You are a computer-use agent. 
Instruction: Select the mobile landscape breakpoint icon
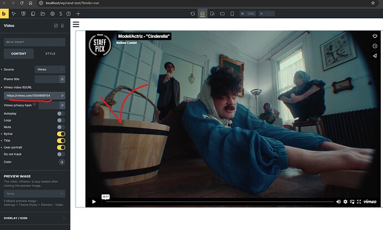222,14
